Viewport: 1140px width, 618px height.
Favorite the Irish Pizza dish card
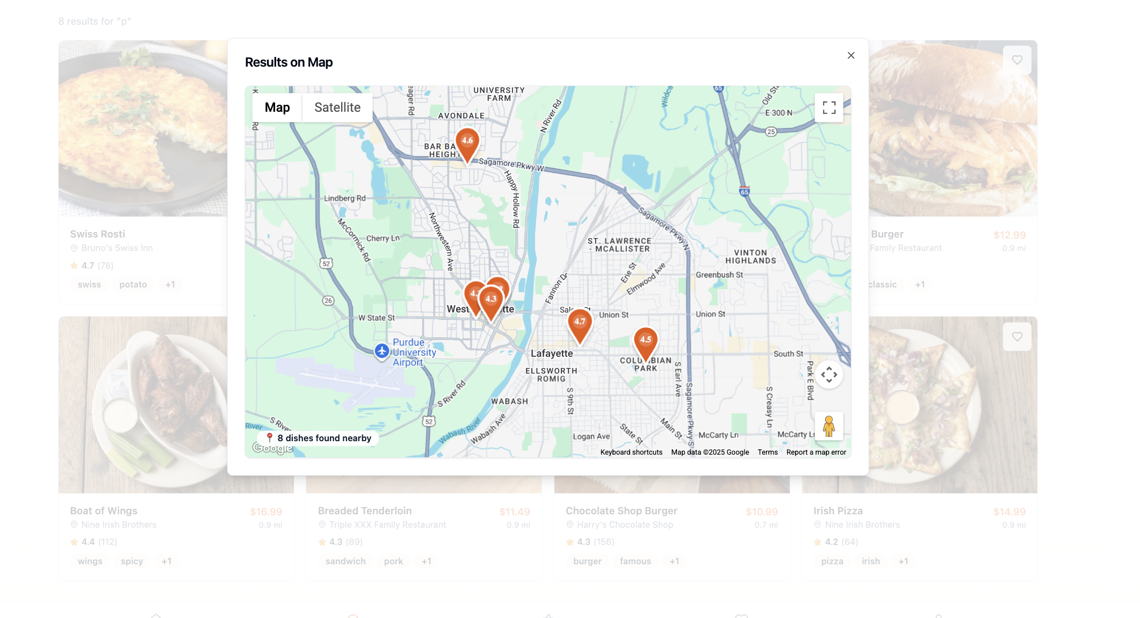tap(1017, 337)
